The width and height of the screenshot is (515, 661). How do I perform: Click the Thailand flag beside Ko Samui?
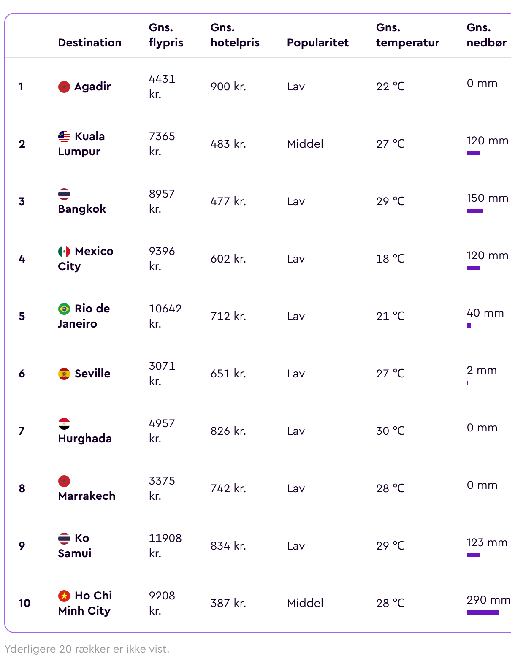(x=64, y=539)
